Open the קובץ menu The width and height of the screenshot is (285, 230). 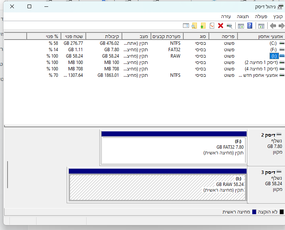click(278, 17)
